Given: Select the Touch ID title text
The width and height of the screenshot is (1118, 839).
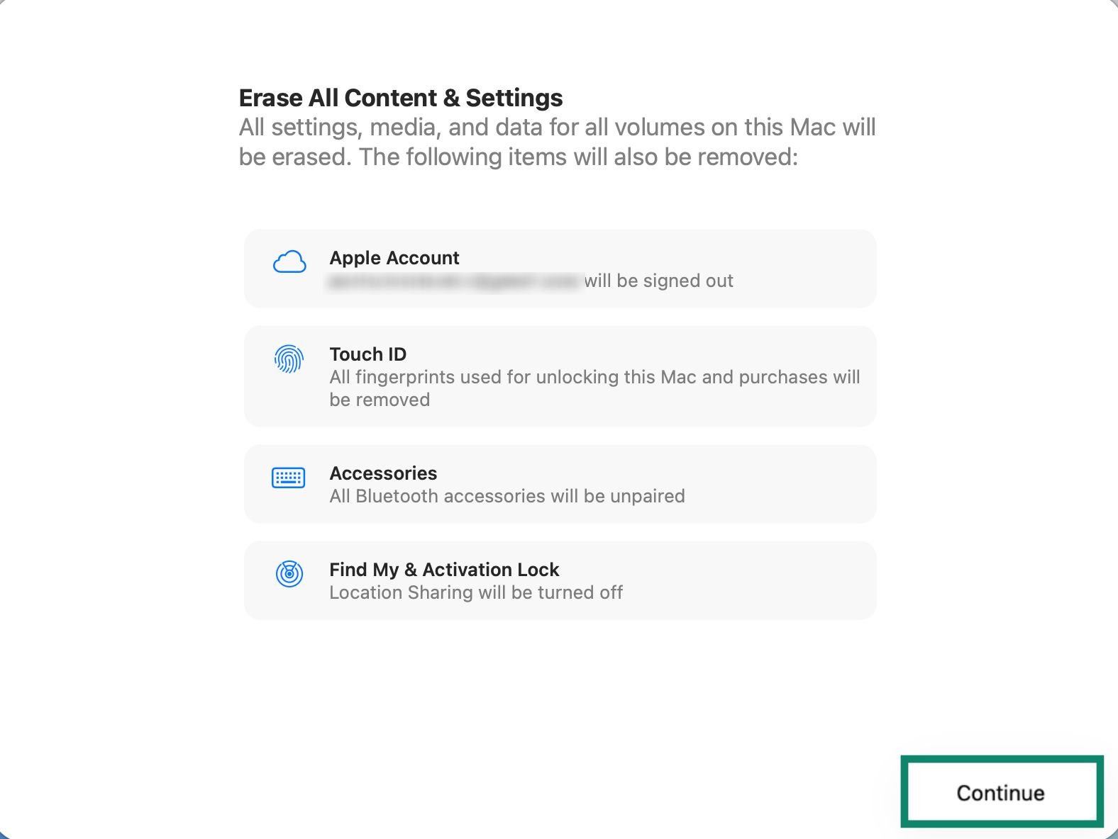Looking at the screenshot, I should click(x=368, y=354).
